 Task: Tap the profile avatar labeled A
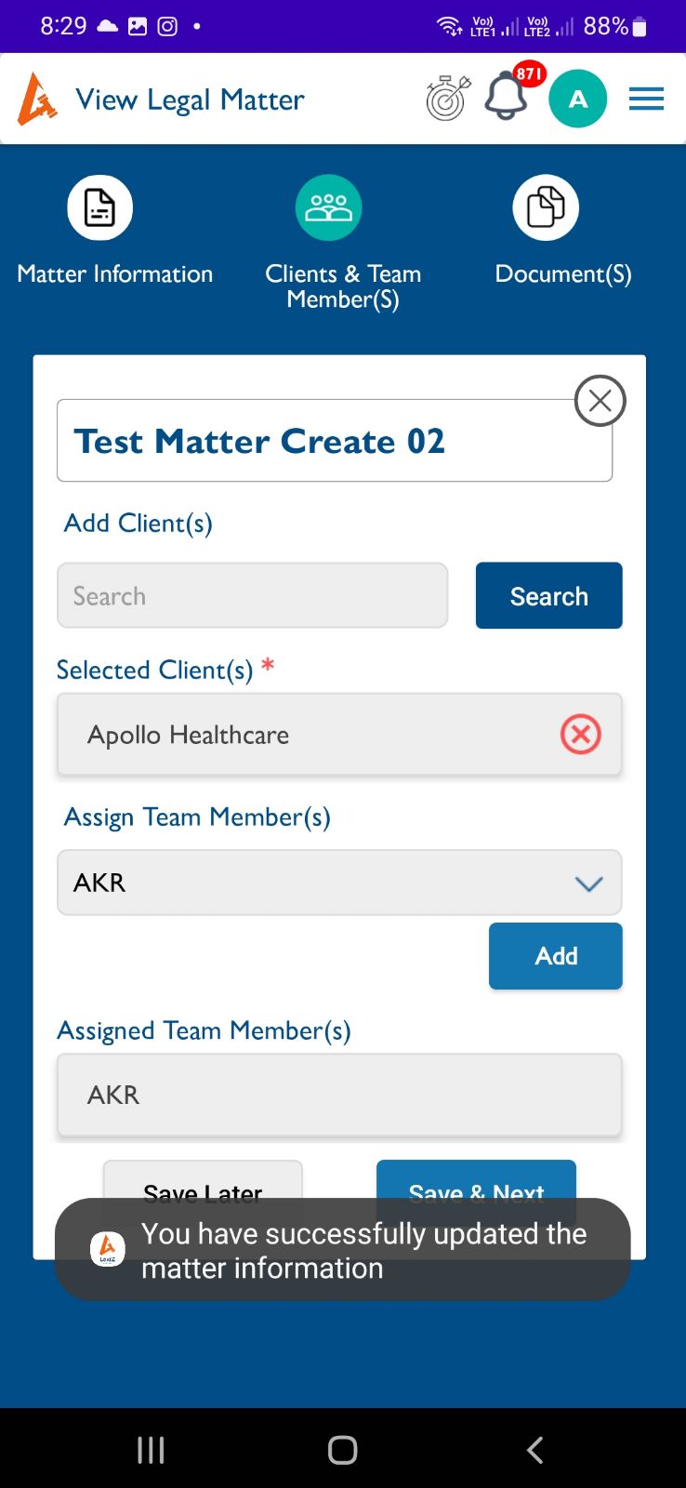(577, 99)
